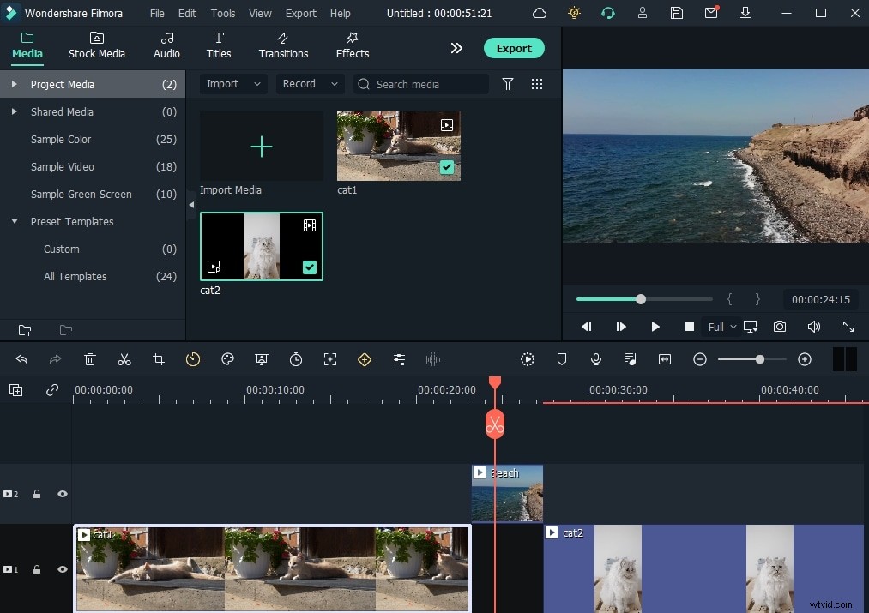Hide track 2 with its eye toggle
The width and height of the screenshot is (869, 613).
(x=62, y=494)
